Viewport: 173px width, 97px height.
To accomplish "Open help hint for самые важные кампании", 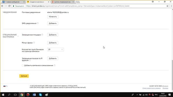I will pos(55,65).
